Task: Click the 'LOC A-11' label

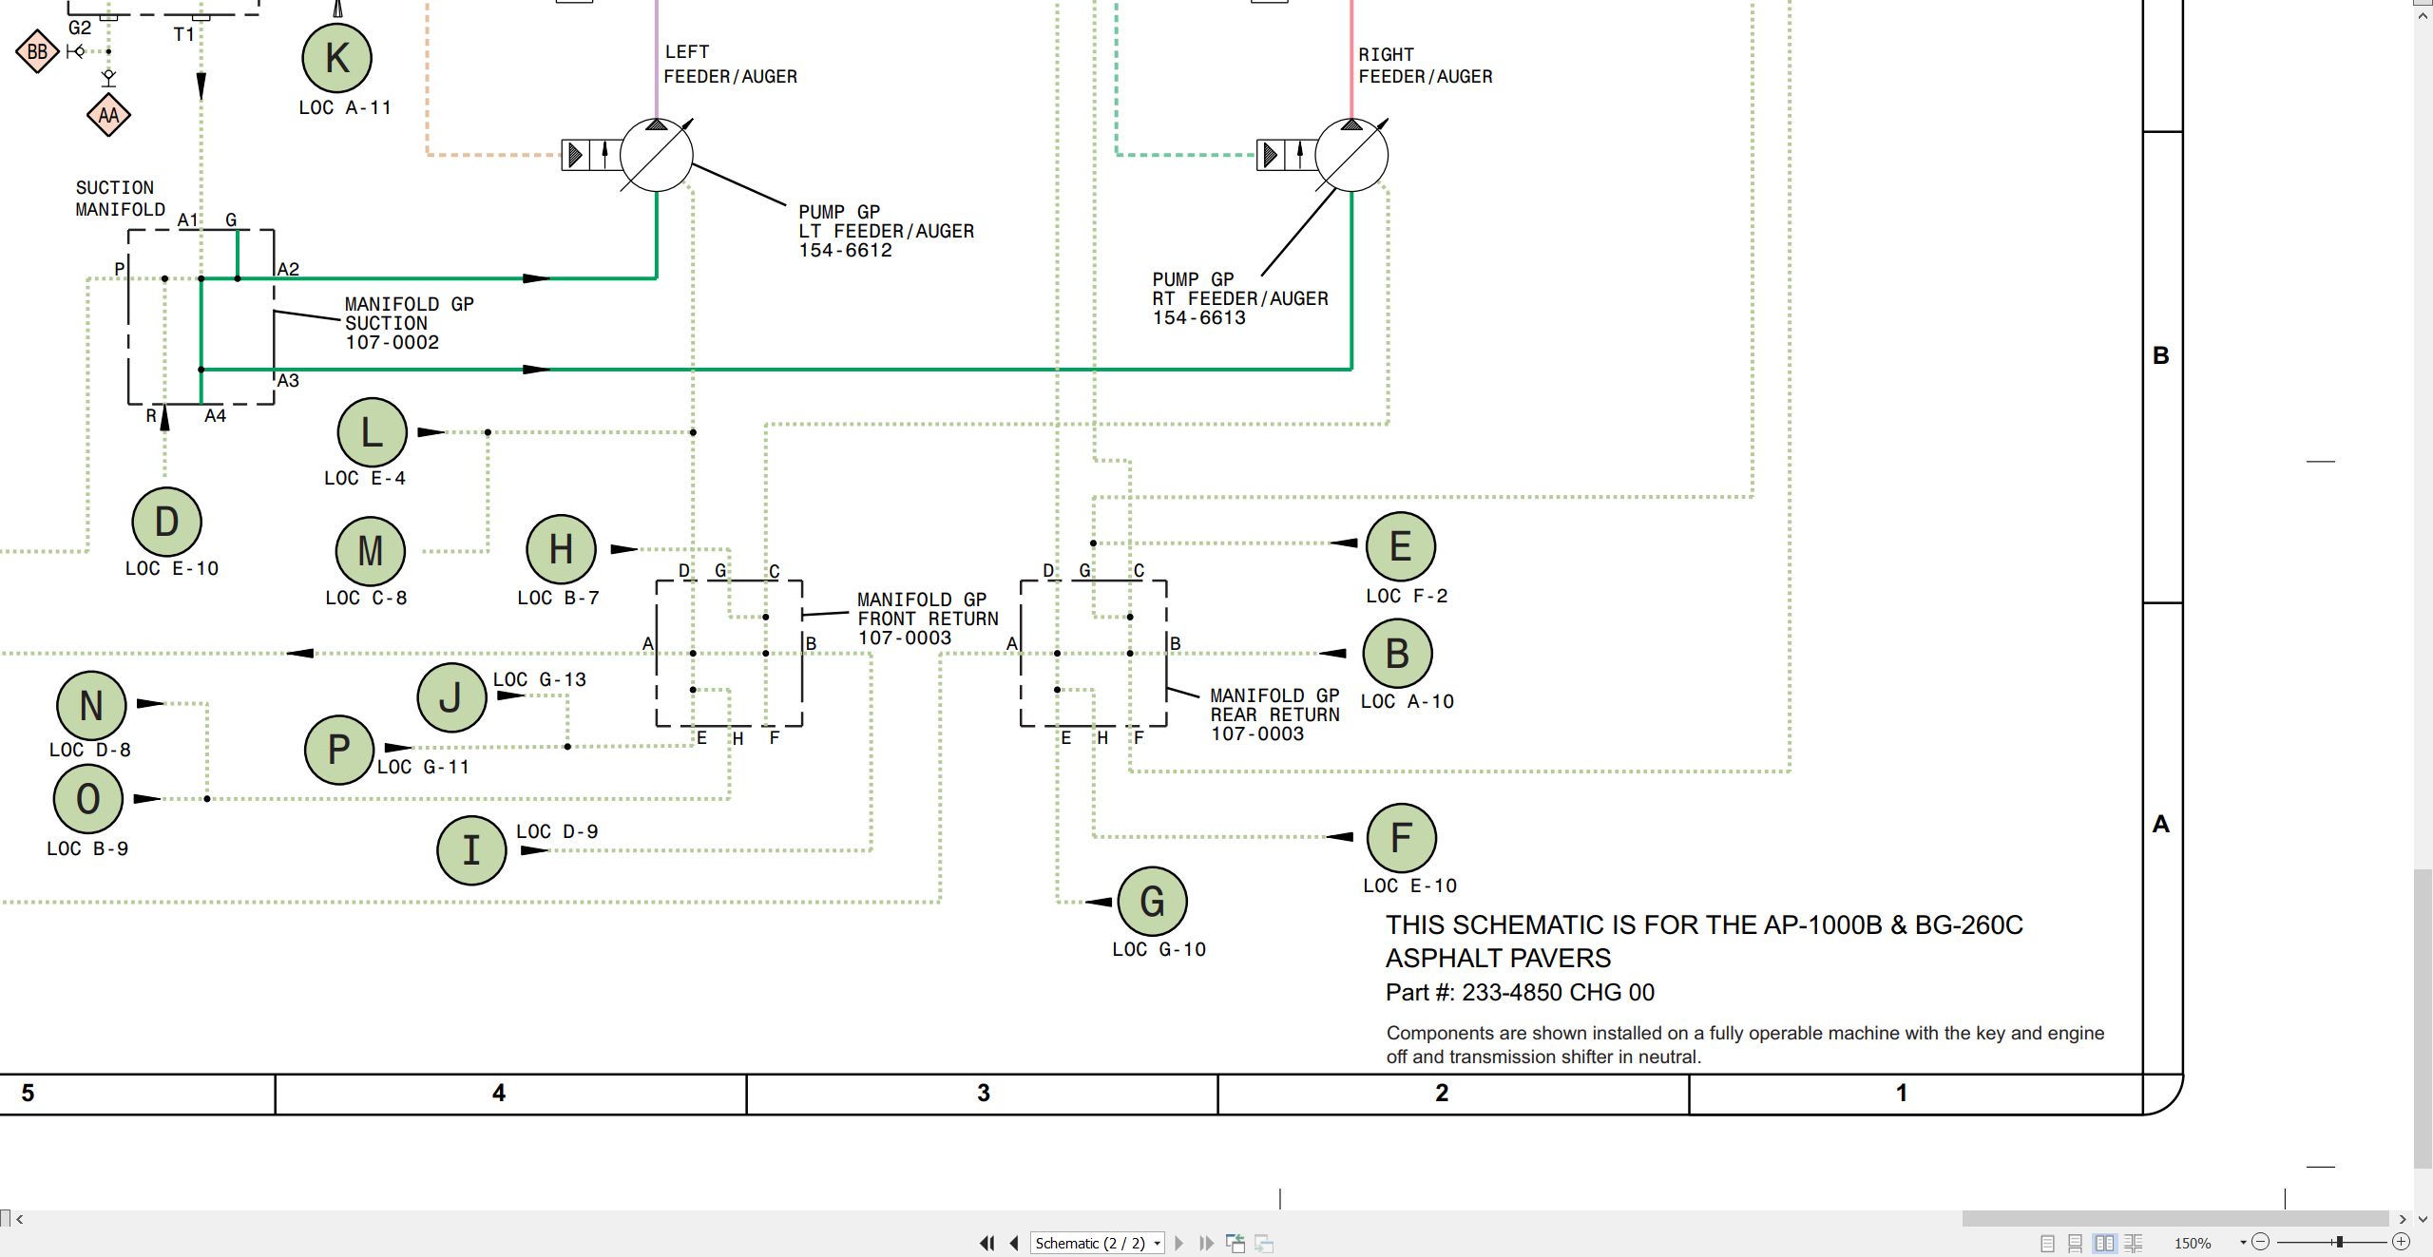Action: coord(345,108)
